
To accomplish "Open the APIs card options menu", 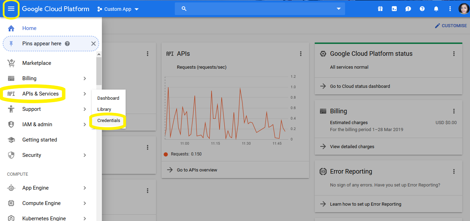I will 301,54.
